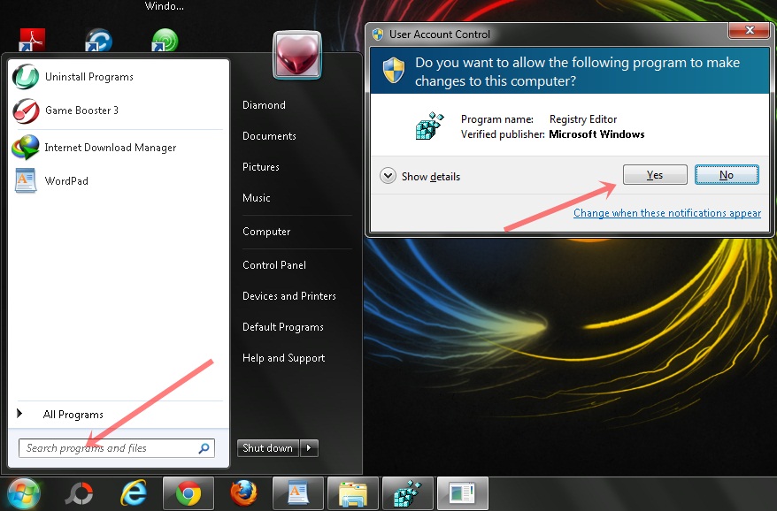Click the UAC shield icon in title bar
The height and width of the screenshot is (511, 777).
point(378,34)
